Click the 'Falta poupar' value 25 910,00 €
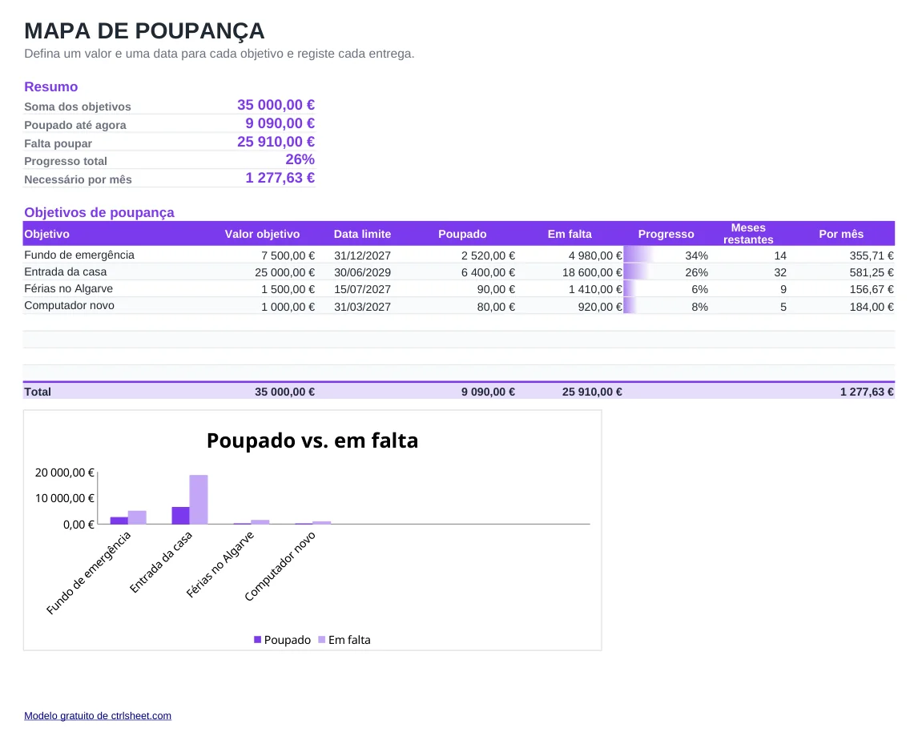 click(x=276, y=142)
